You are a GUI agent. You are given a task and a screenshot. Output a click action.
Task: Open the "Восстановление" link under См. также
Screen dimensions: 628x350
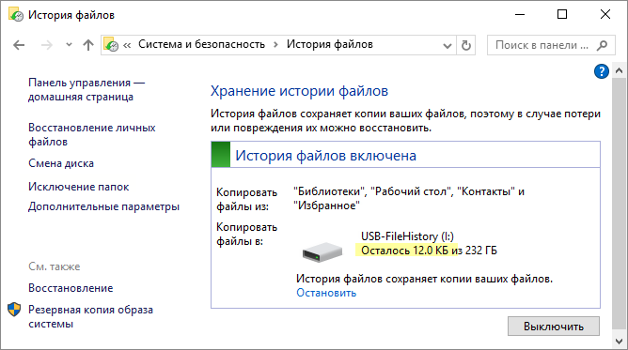click(x=71, y=288)
